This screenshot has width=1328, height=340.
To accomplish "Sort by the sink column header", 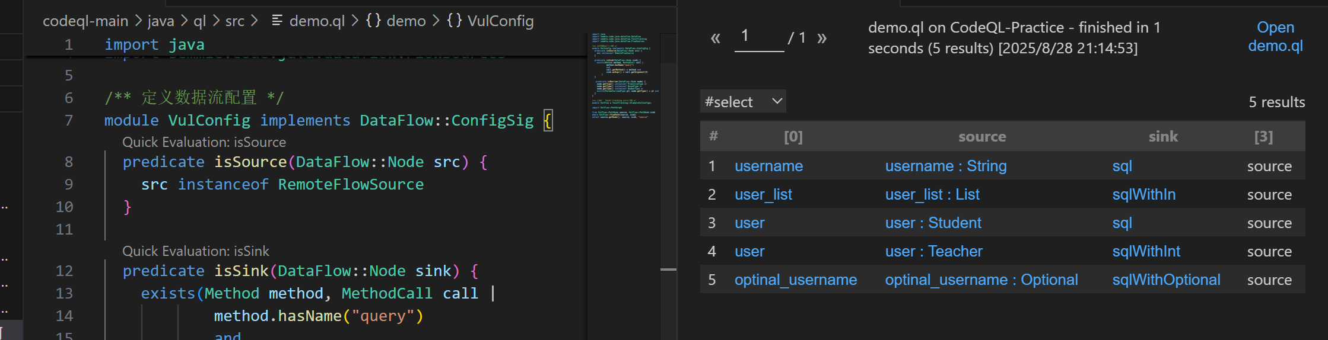I will (x=1163, y=137).
